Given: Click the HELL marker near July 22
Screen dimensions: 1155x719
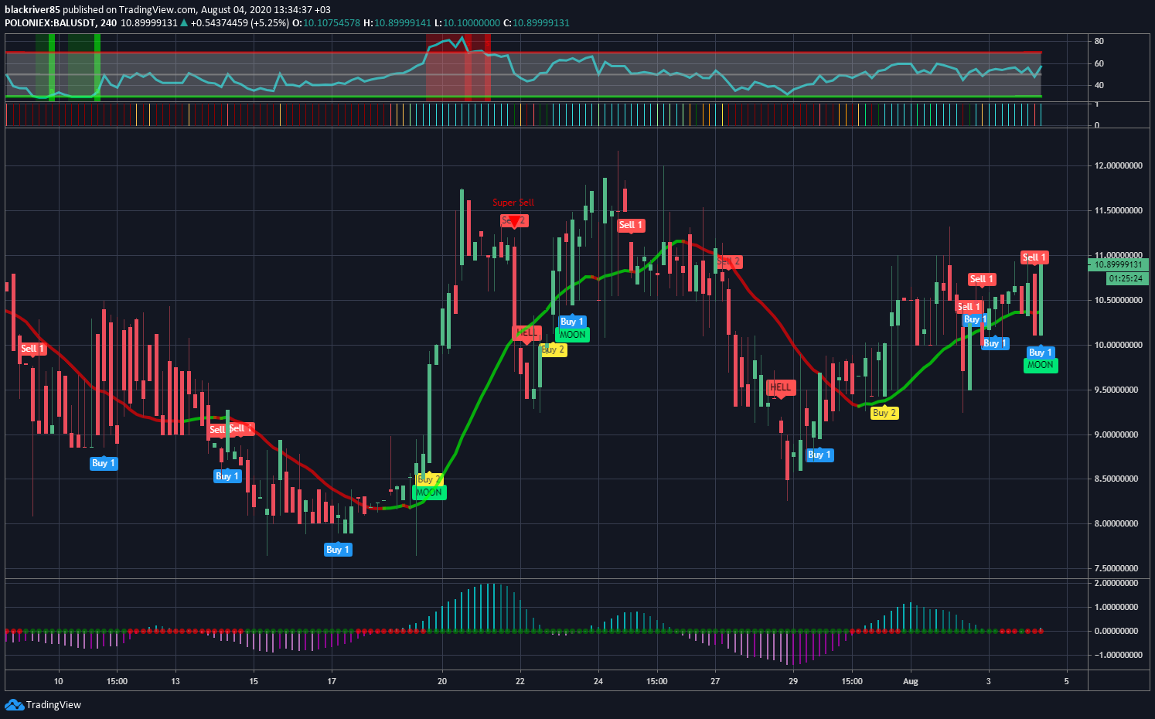Looking at the screenshot, I should point(526,333).
